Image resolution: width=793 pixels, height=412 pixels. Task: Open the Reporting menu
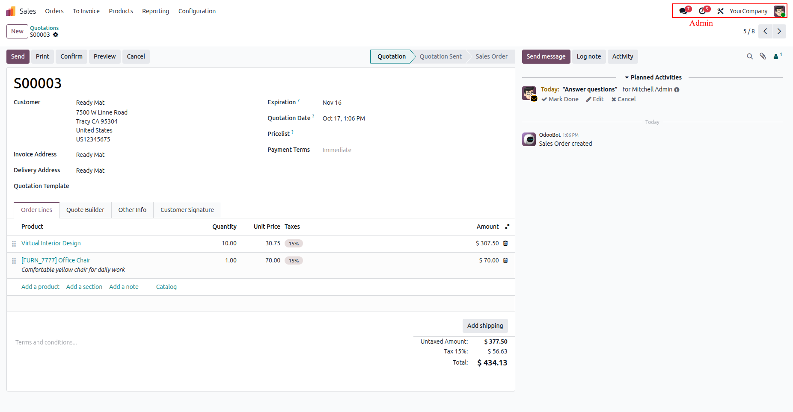click(x=155, y=11)
